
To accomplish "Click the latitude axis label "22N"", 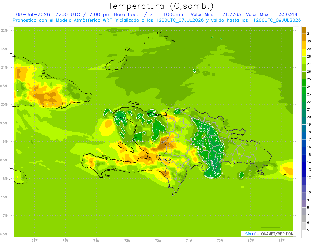I will (4, 31).
